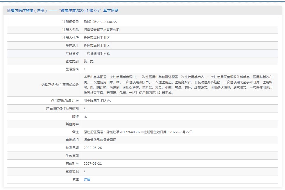Click the 附件 value 无
Viewport: 285px width, 190px height.
85,116
